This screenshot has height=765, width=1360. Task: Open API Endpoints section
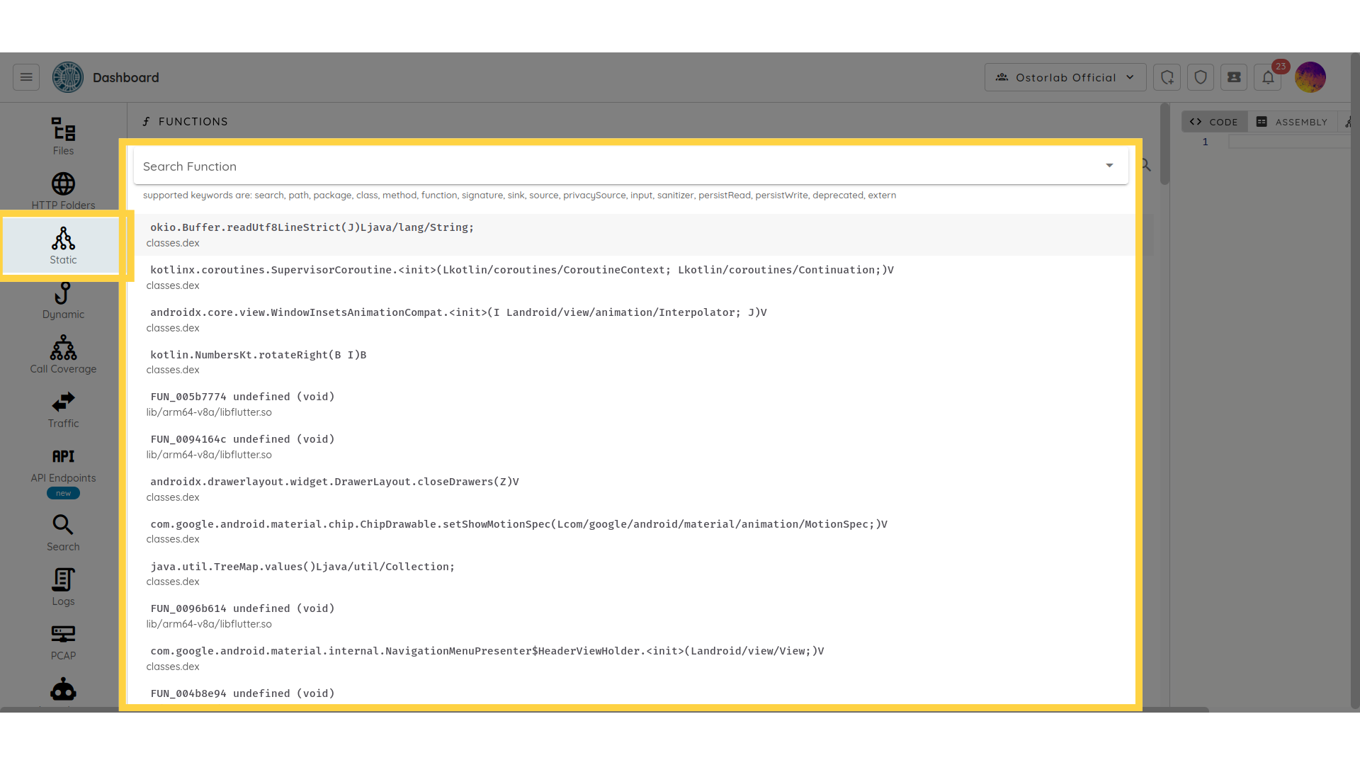(63, 465)
